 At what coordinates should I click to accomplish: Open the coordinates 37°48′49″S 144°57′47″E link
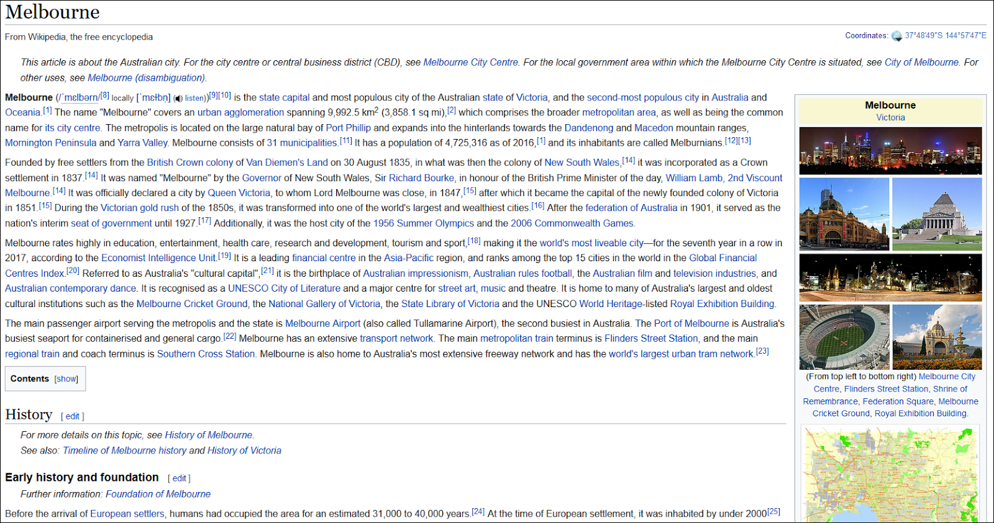[946, 35]
